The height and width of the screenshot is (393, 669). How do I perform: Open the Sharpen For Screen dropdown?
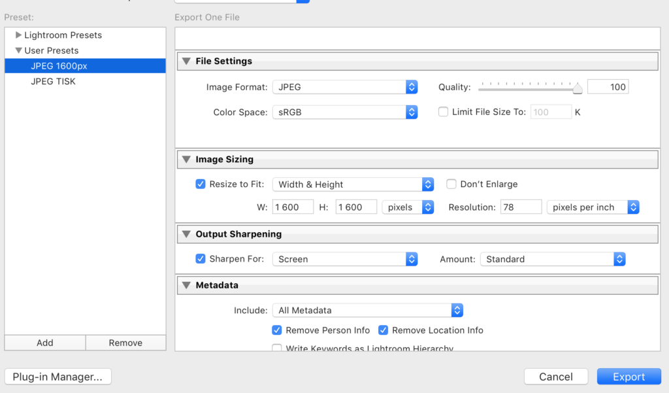pyautogui.click(x=345, y=260)
